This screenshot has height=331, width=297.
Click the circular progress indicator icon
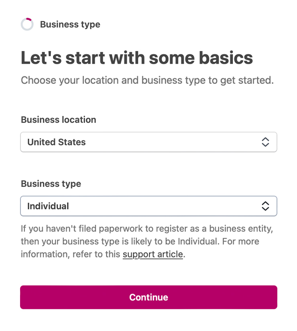27,25
